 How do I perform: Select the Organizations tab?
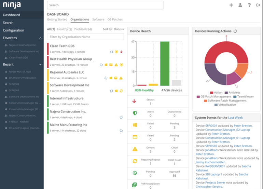click(x=80, y=19)
